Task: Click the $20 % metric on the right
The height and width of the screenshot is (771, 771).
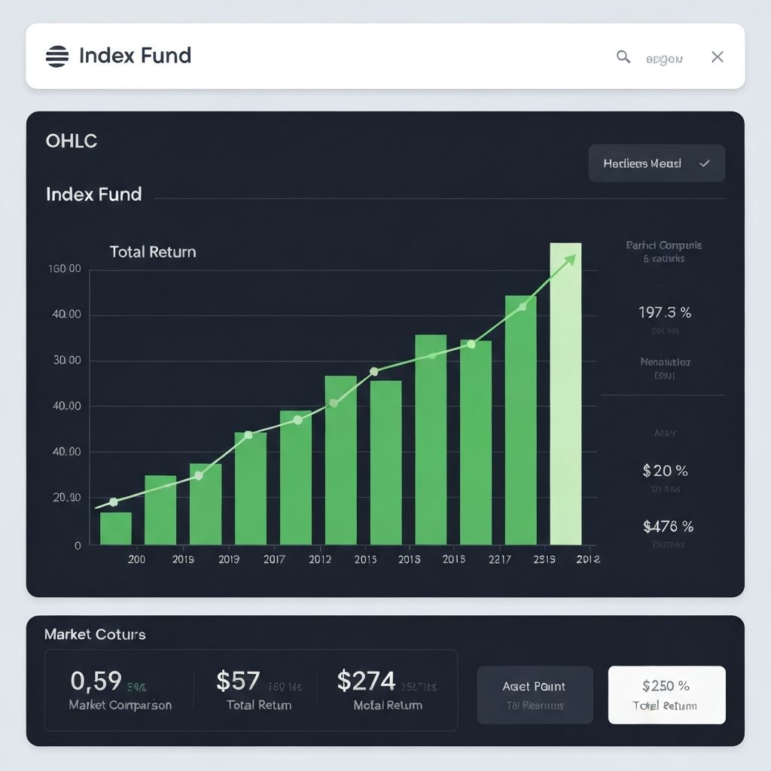Action: pos(665,471)
